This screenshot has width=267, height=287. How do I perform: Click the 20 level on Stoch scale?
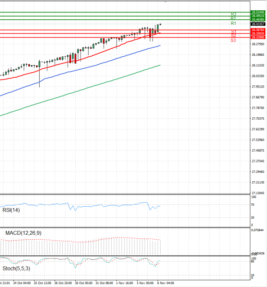pos(252,275)
